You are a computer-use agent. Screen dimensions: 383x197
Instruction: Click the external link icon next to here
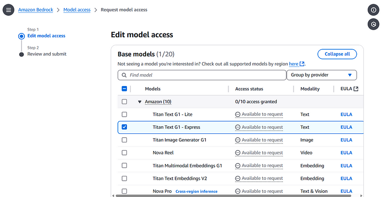pos(302,64)
